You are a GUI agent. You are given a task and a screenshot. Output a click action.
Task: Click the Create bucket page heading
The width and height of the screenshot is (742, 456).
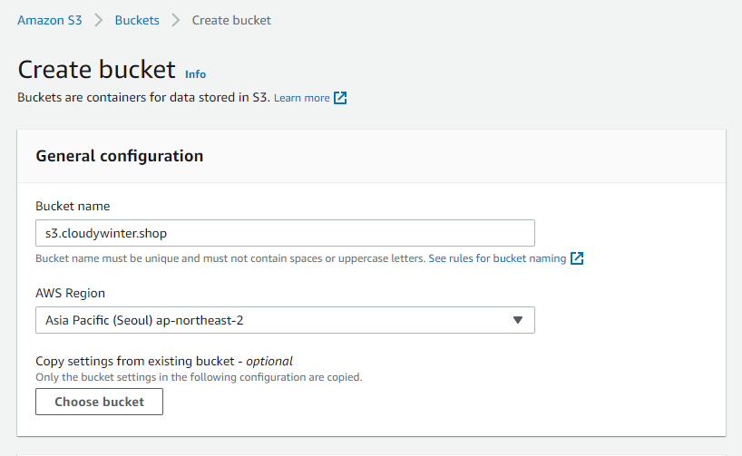tap(96, 70)
